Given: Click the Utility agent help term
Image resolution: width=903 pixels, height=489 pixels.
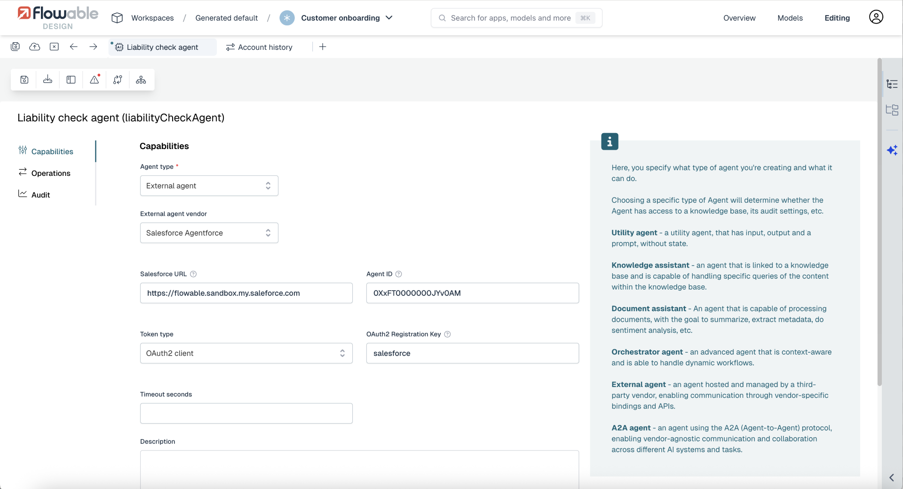Looking at the screenshot, I should [x=634, y=233].
